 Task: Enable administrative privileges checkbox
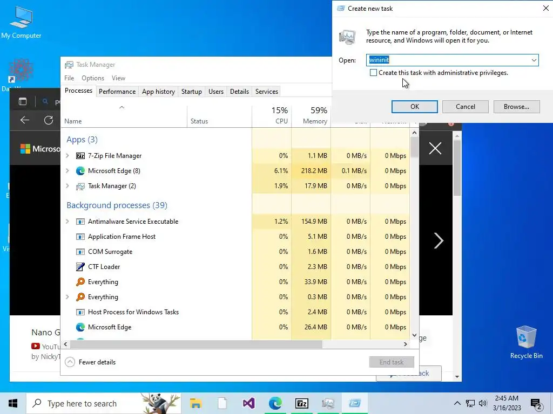click(x=373, y=73)
